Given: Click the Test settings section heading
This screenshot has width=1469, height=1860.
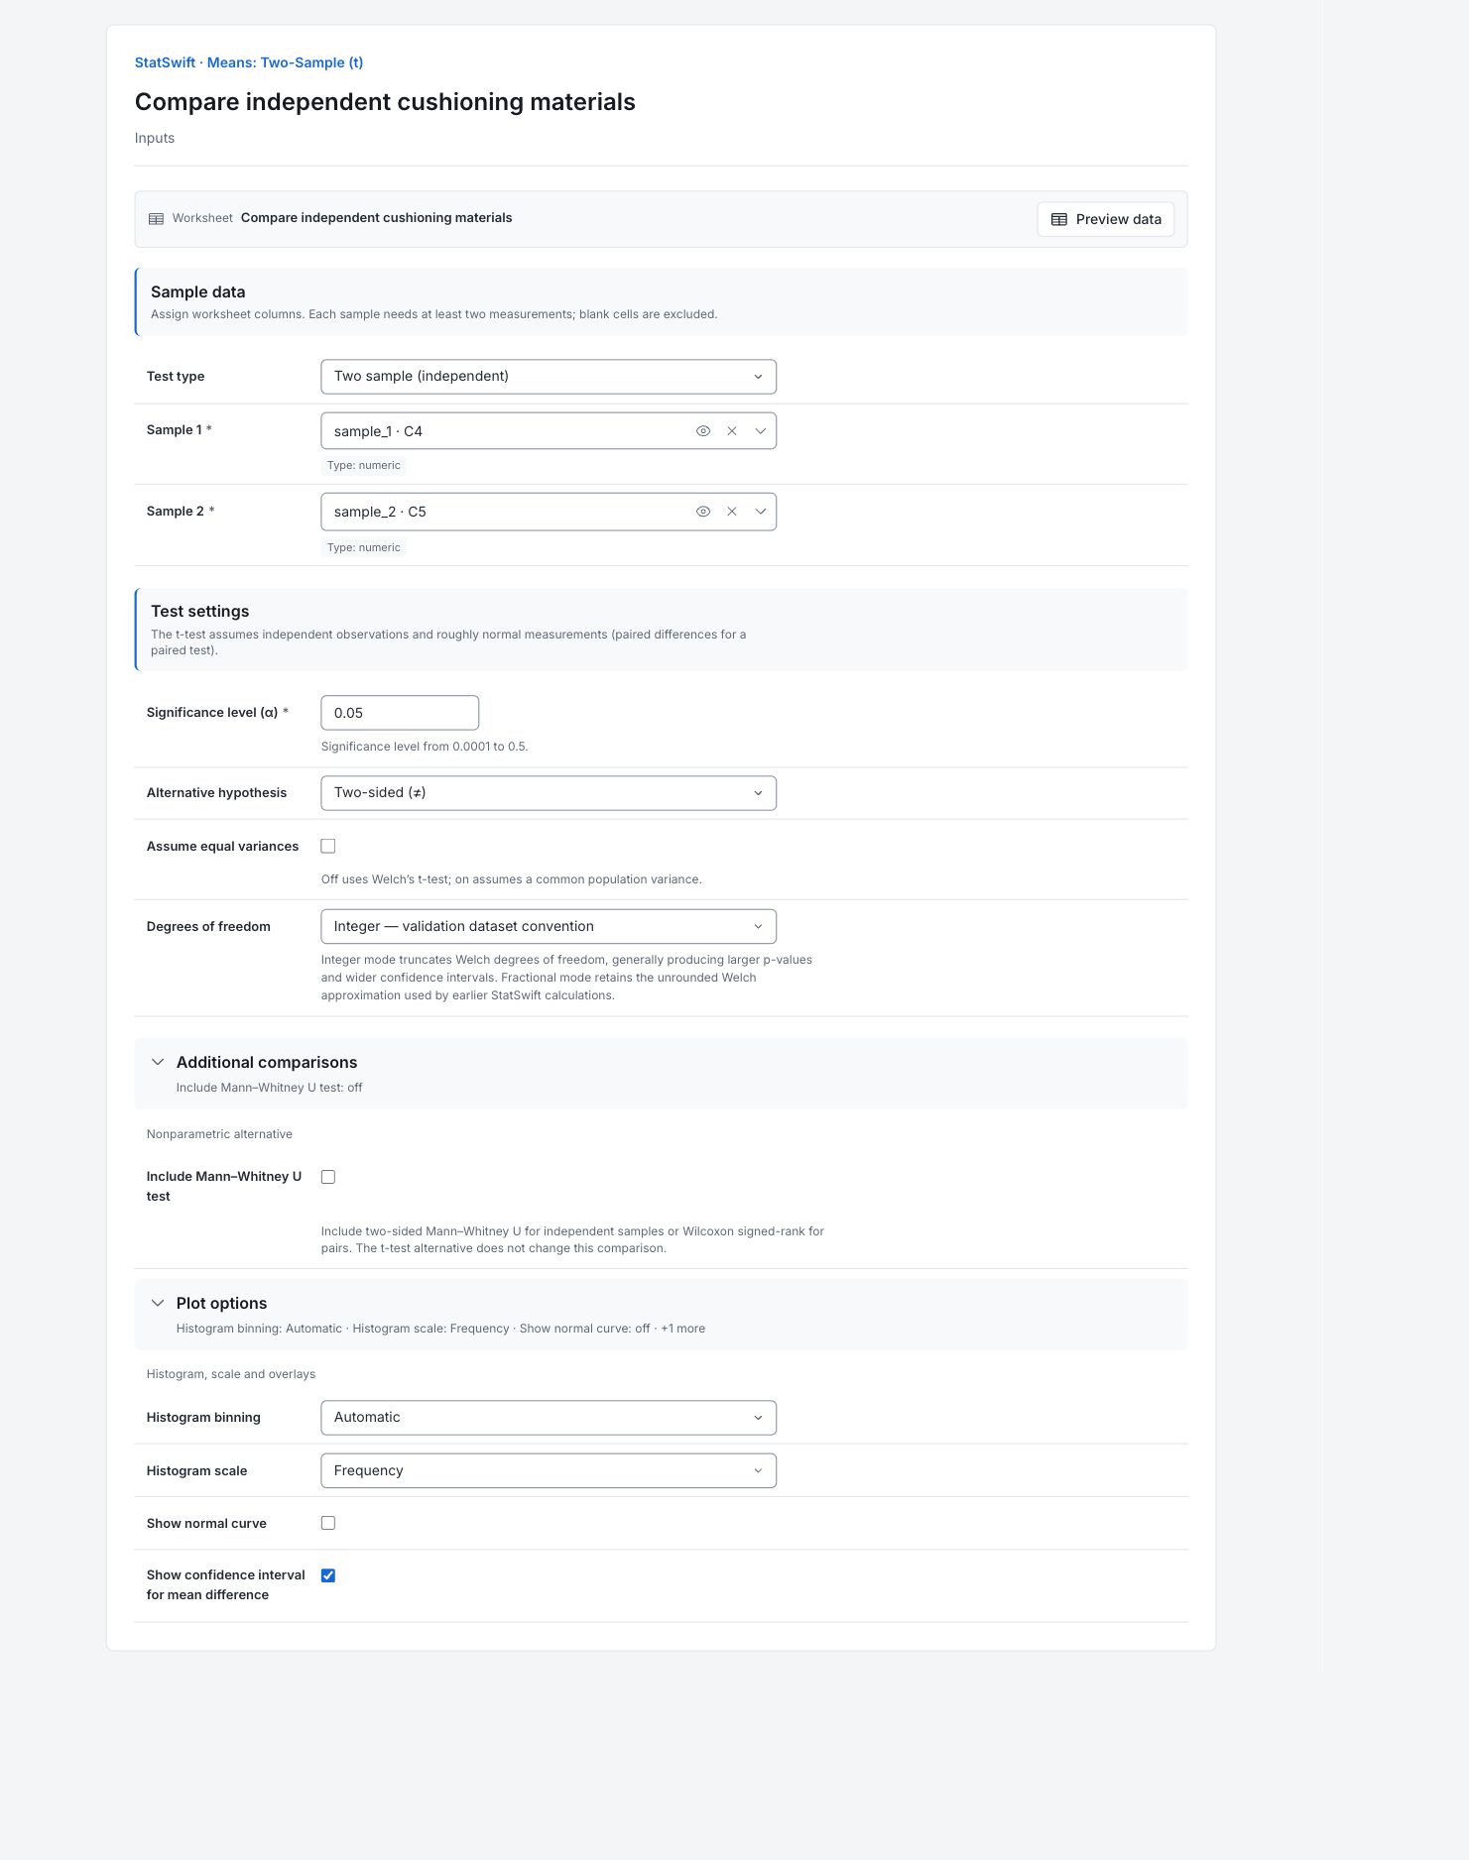Looking at the screenshot, I should pyautogui.click(x=200, y=612).
